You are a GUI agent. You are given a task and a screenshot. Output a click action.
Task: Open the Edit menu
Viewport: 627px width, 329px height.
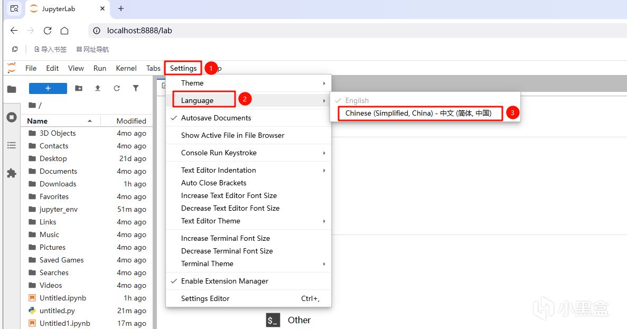tap(52, 68)
